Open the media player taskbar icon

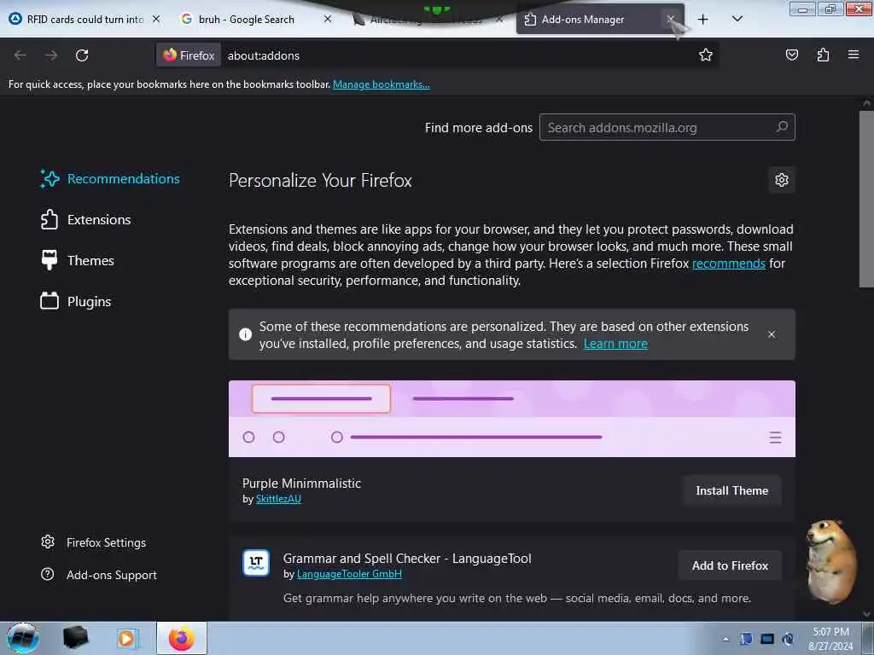[x=127, y=638]
